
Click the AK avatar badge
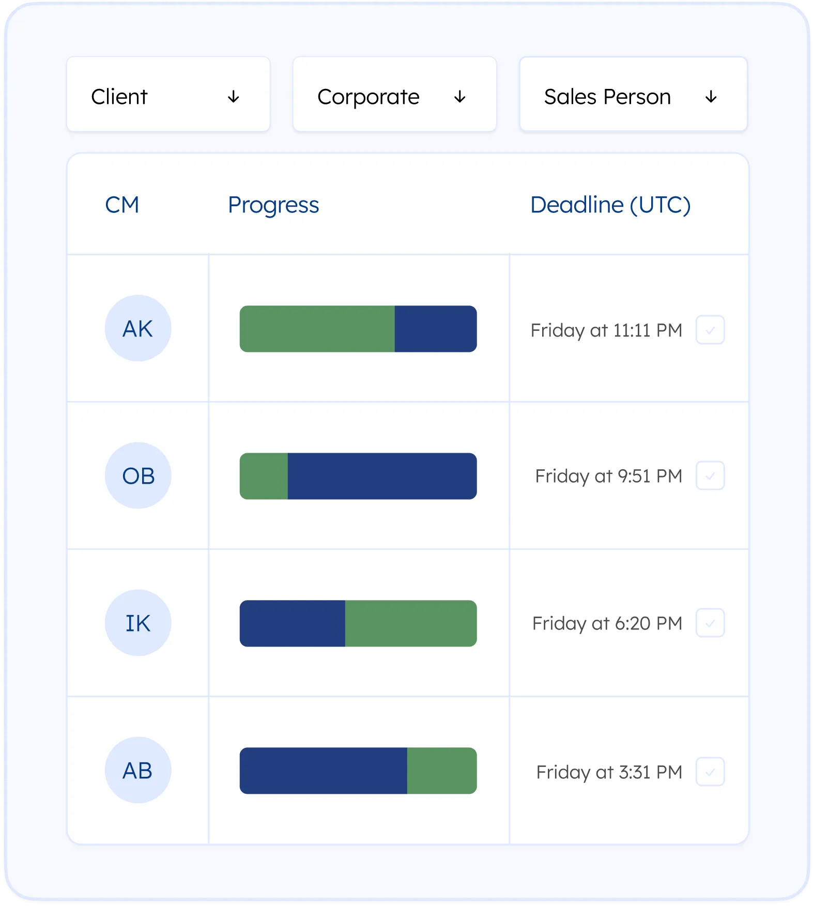138,329
